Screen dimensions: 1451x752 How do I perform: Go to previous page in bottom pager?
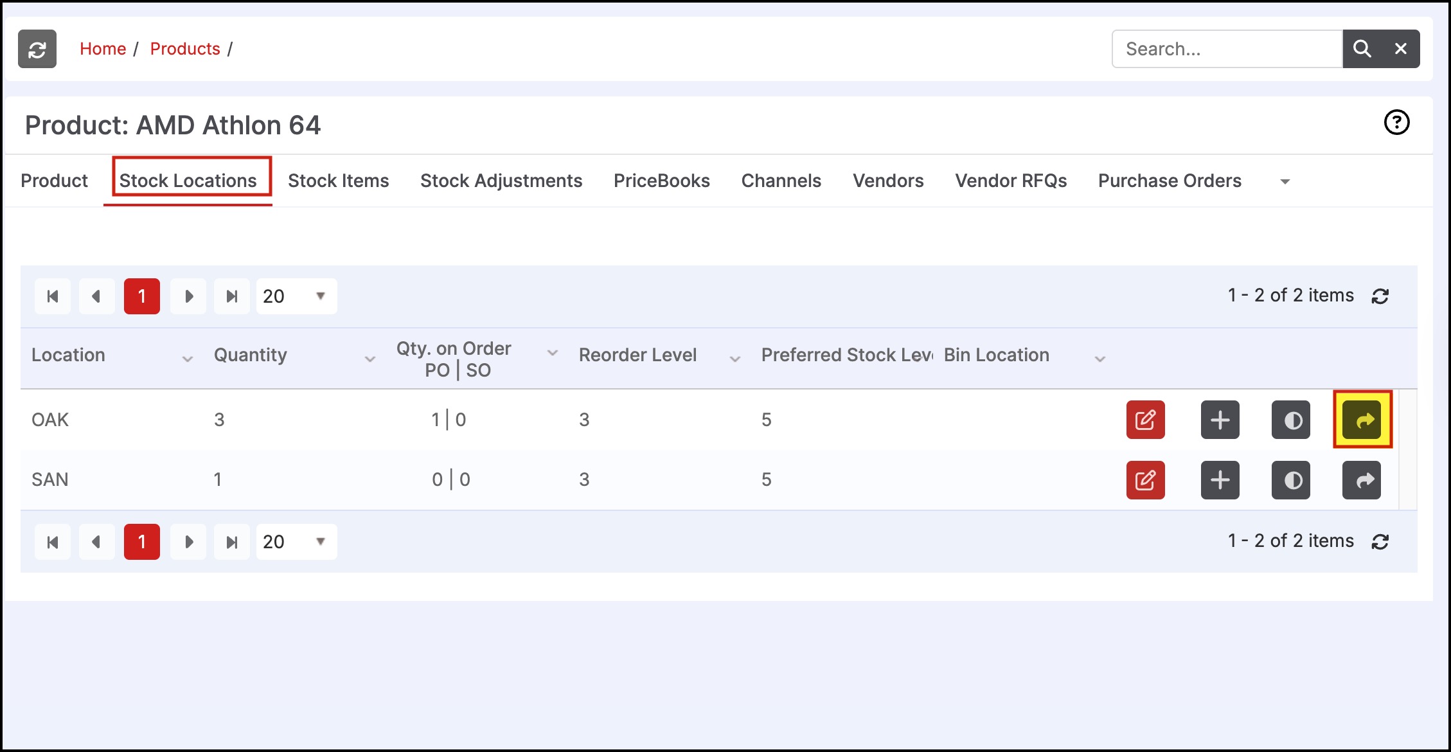97,542
